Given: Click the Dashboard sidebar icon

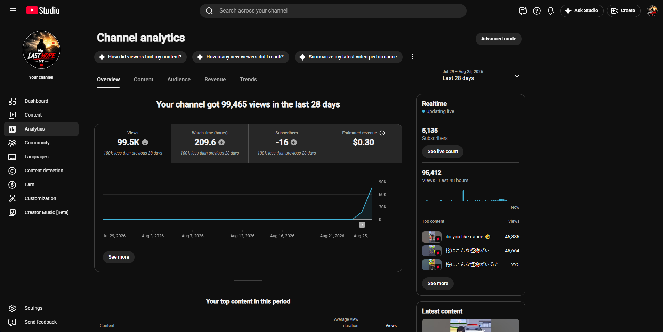Looking at the screenshot, I should pyautogui.click(x=12, y=101).
